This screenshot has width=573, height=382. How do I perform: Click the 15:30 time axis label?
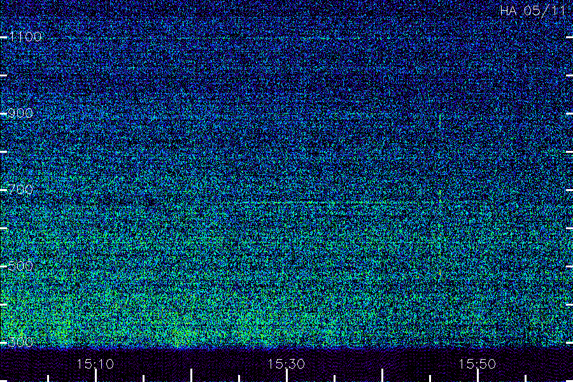coord(286,364)
